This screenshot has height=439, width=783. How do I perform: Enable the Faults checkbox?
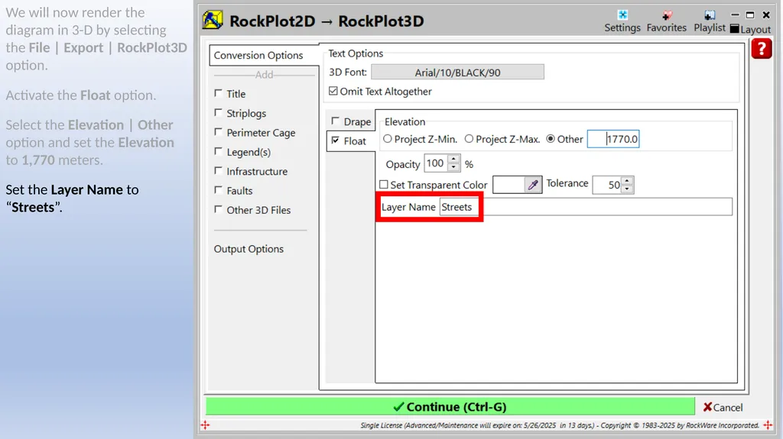click(x=218, y=190)
